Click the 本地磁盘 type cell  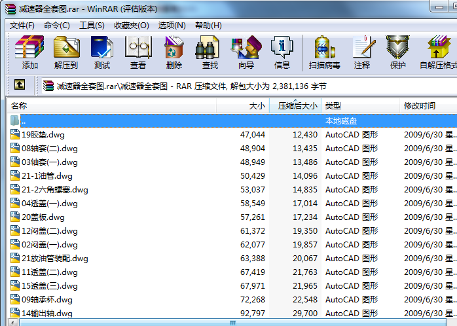pos(341,120)
